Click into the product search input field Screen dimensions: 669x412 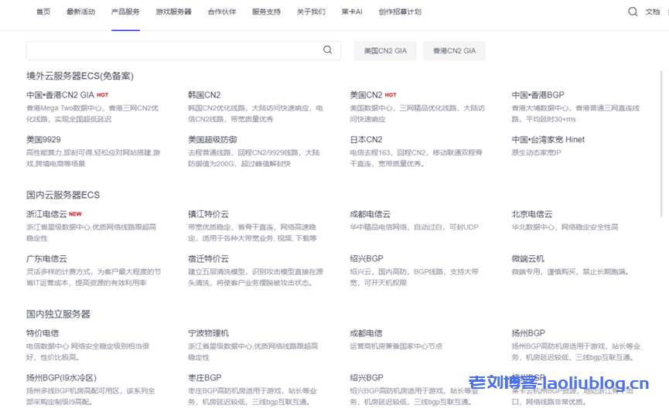click(x=174, y=50)
